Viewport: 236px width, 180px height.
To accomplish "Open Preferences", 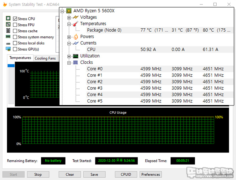I will 151,174.
